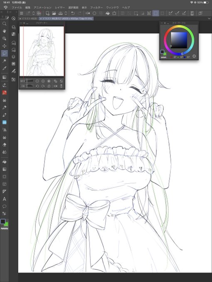This screenshot has height=282, width=212.
Task: Select the Eraser tool
Action: [5, 145]
